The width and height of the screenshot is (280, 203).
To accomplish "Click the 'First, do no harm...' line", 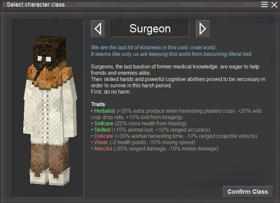I will click(x=112, y=92).
